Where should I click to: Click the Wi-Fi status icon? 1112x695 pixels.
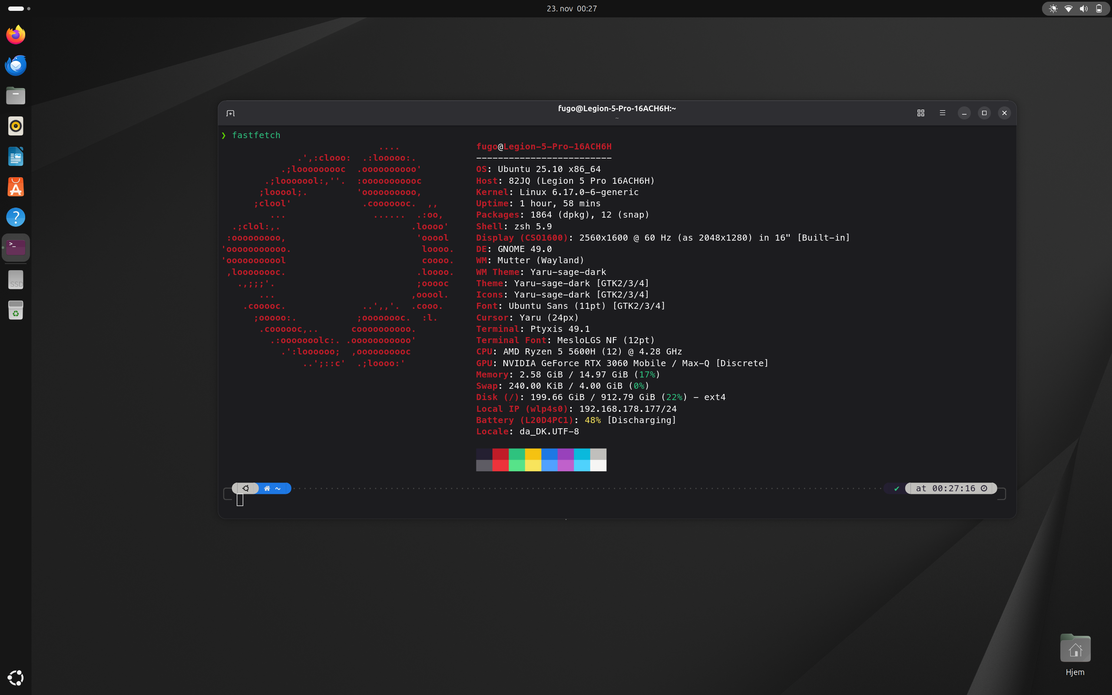(x=1069, y=9)
